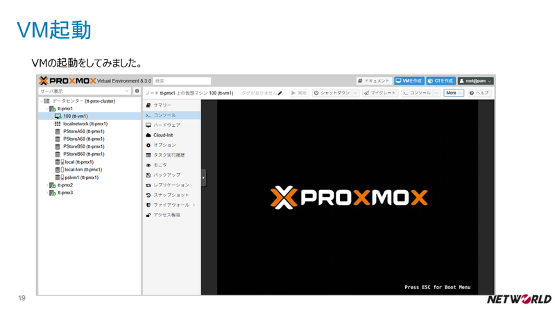
Task: Open the ドキュメント documentation button
Action: [x=374, y=81]
